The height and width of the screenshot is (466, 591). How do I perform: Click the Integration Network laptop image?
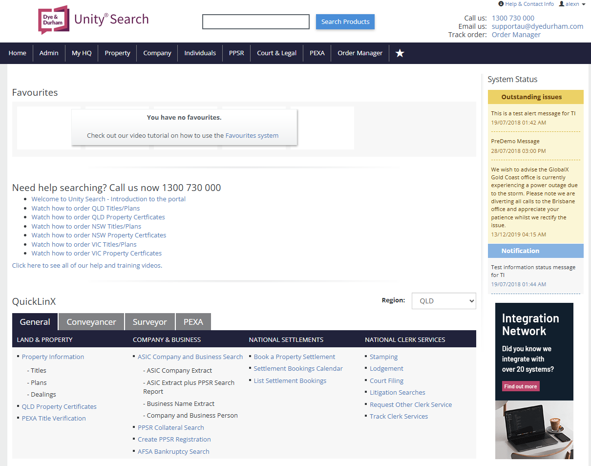pos(534,430)
